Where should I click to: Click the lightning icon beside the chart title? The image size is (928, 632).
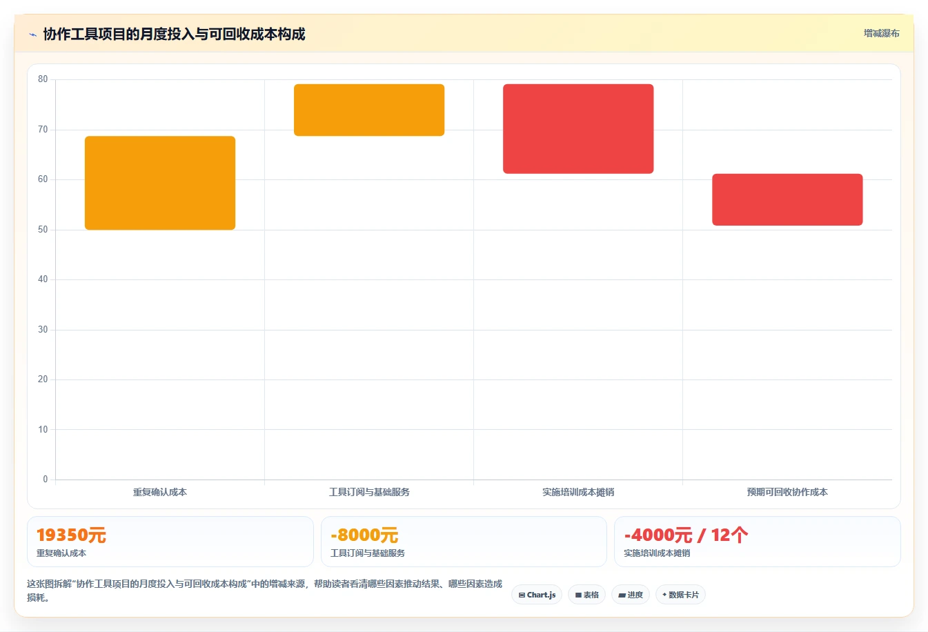[x=32, y=34]
